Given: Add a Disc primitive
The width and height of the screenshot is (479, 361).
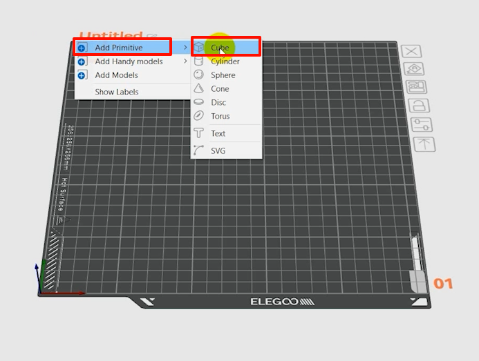Looking at the screenshot, I should 218,103.
